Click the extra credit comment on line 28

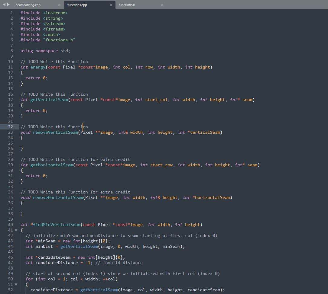pyautogui.click(x=75, y=159)
